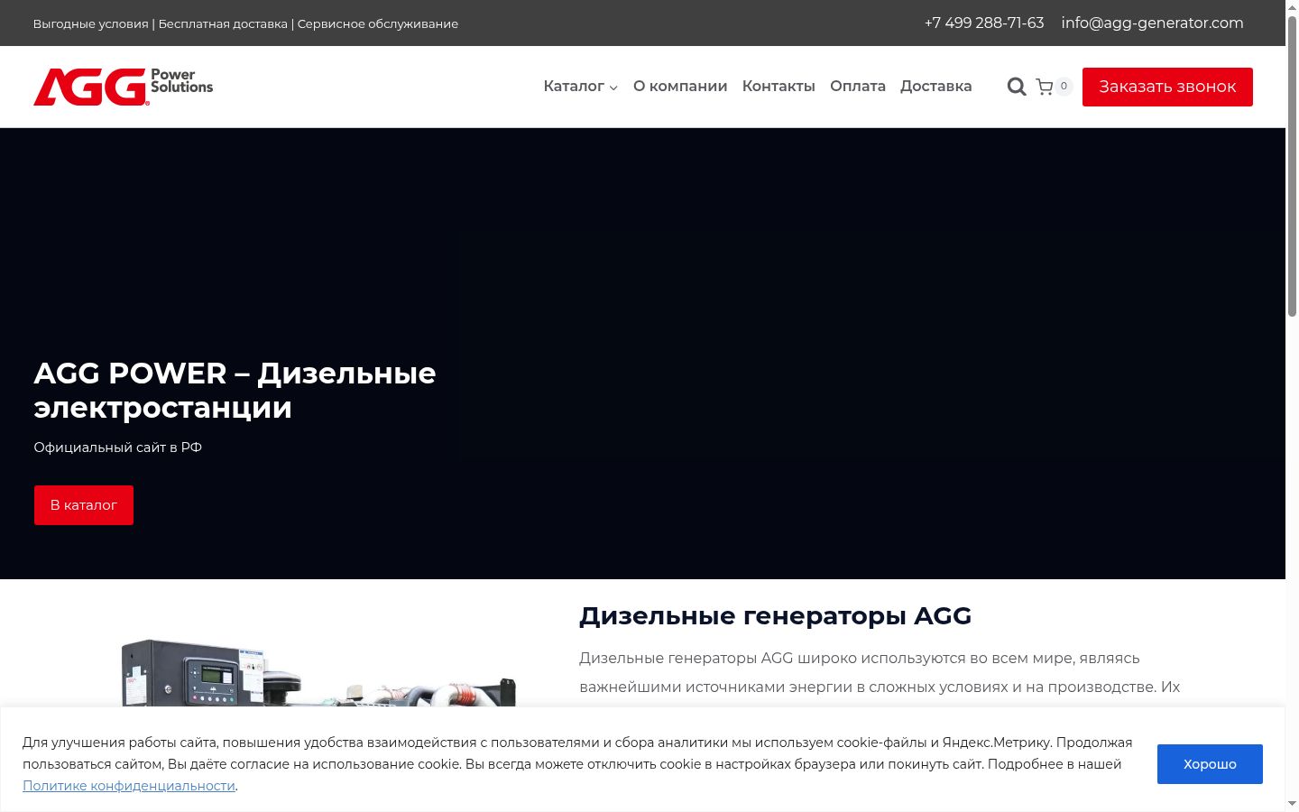
Task: Open the shopping cart icon
Action: [x=1045, y=87]
